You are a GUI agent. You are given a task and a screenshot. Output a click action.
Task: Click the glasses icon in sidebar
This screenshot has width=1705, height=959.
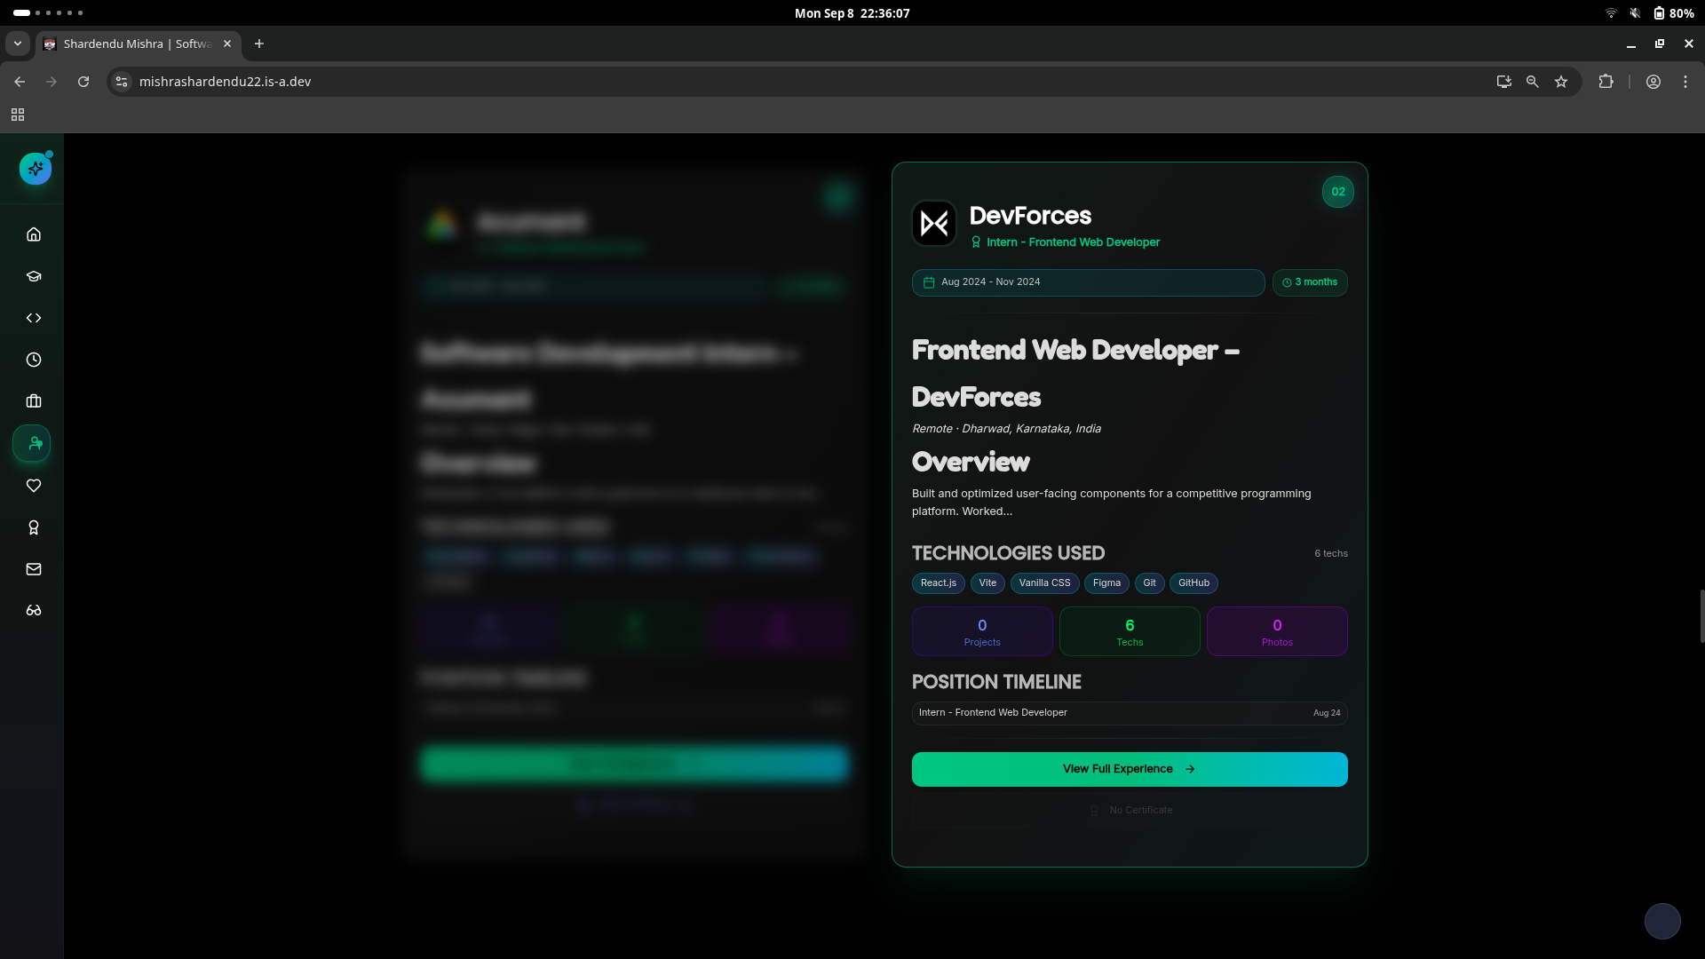coord(34,611)
